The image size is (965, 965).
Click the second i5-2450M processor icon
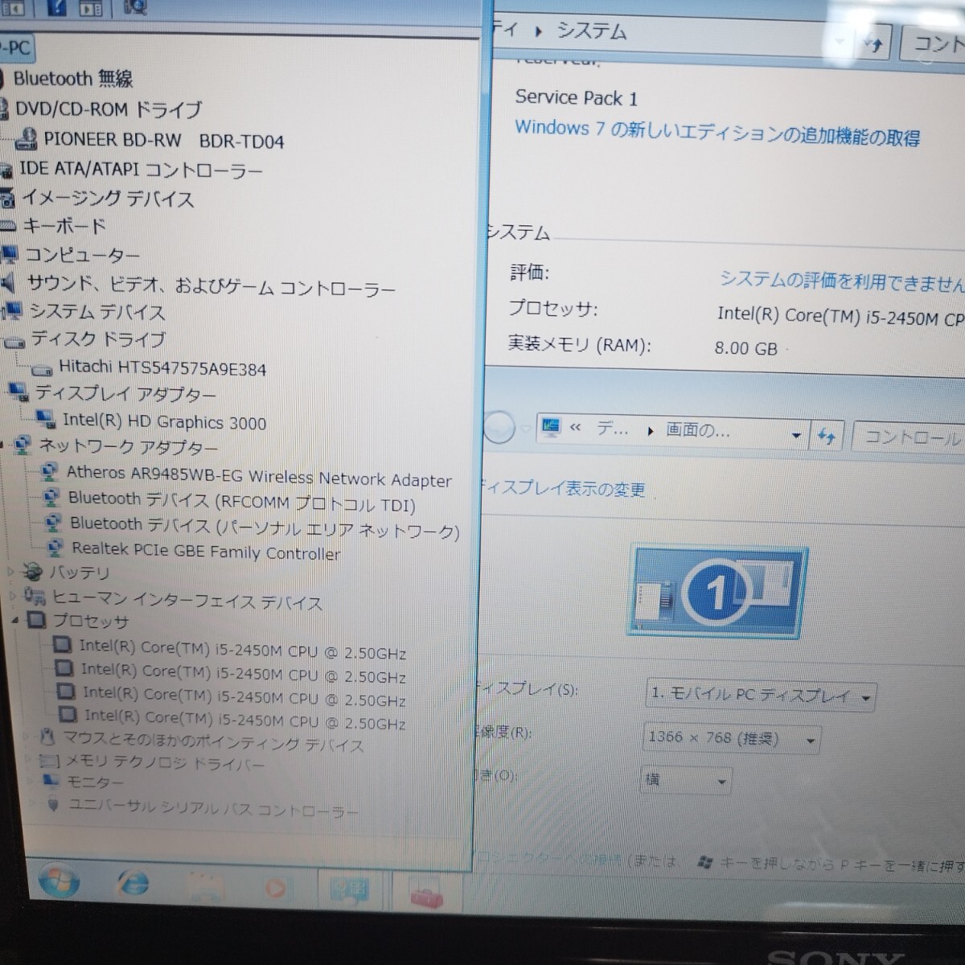(x=64, y=667)
